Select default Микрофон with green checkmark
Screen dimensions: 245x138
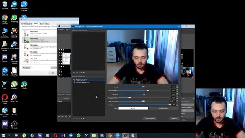39,40
